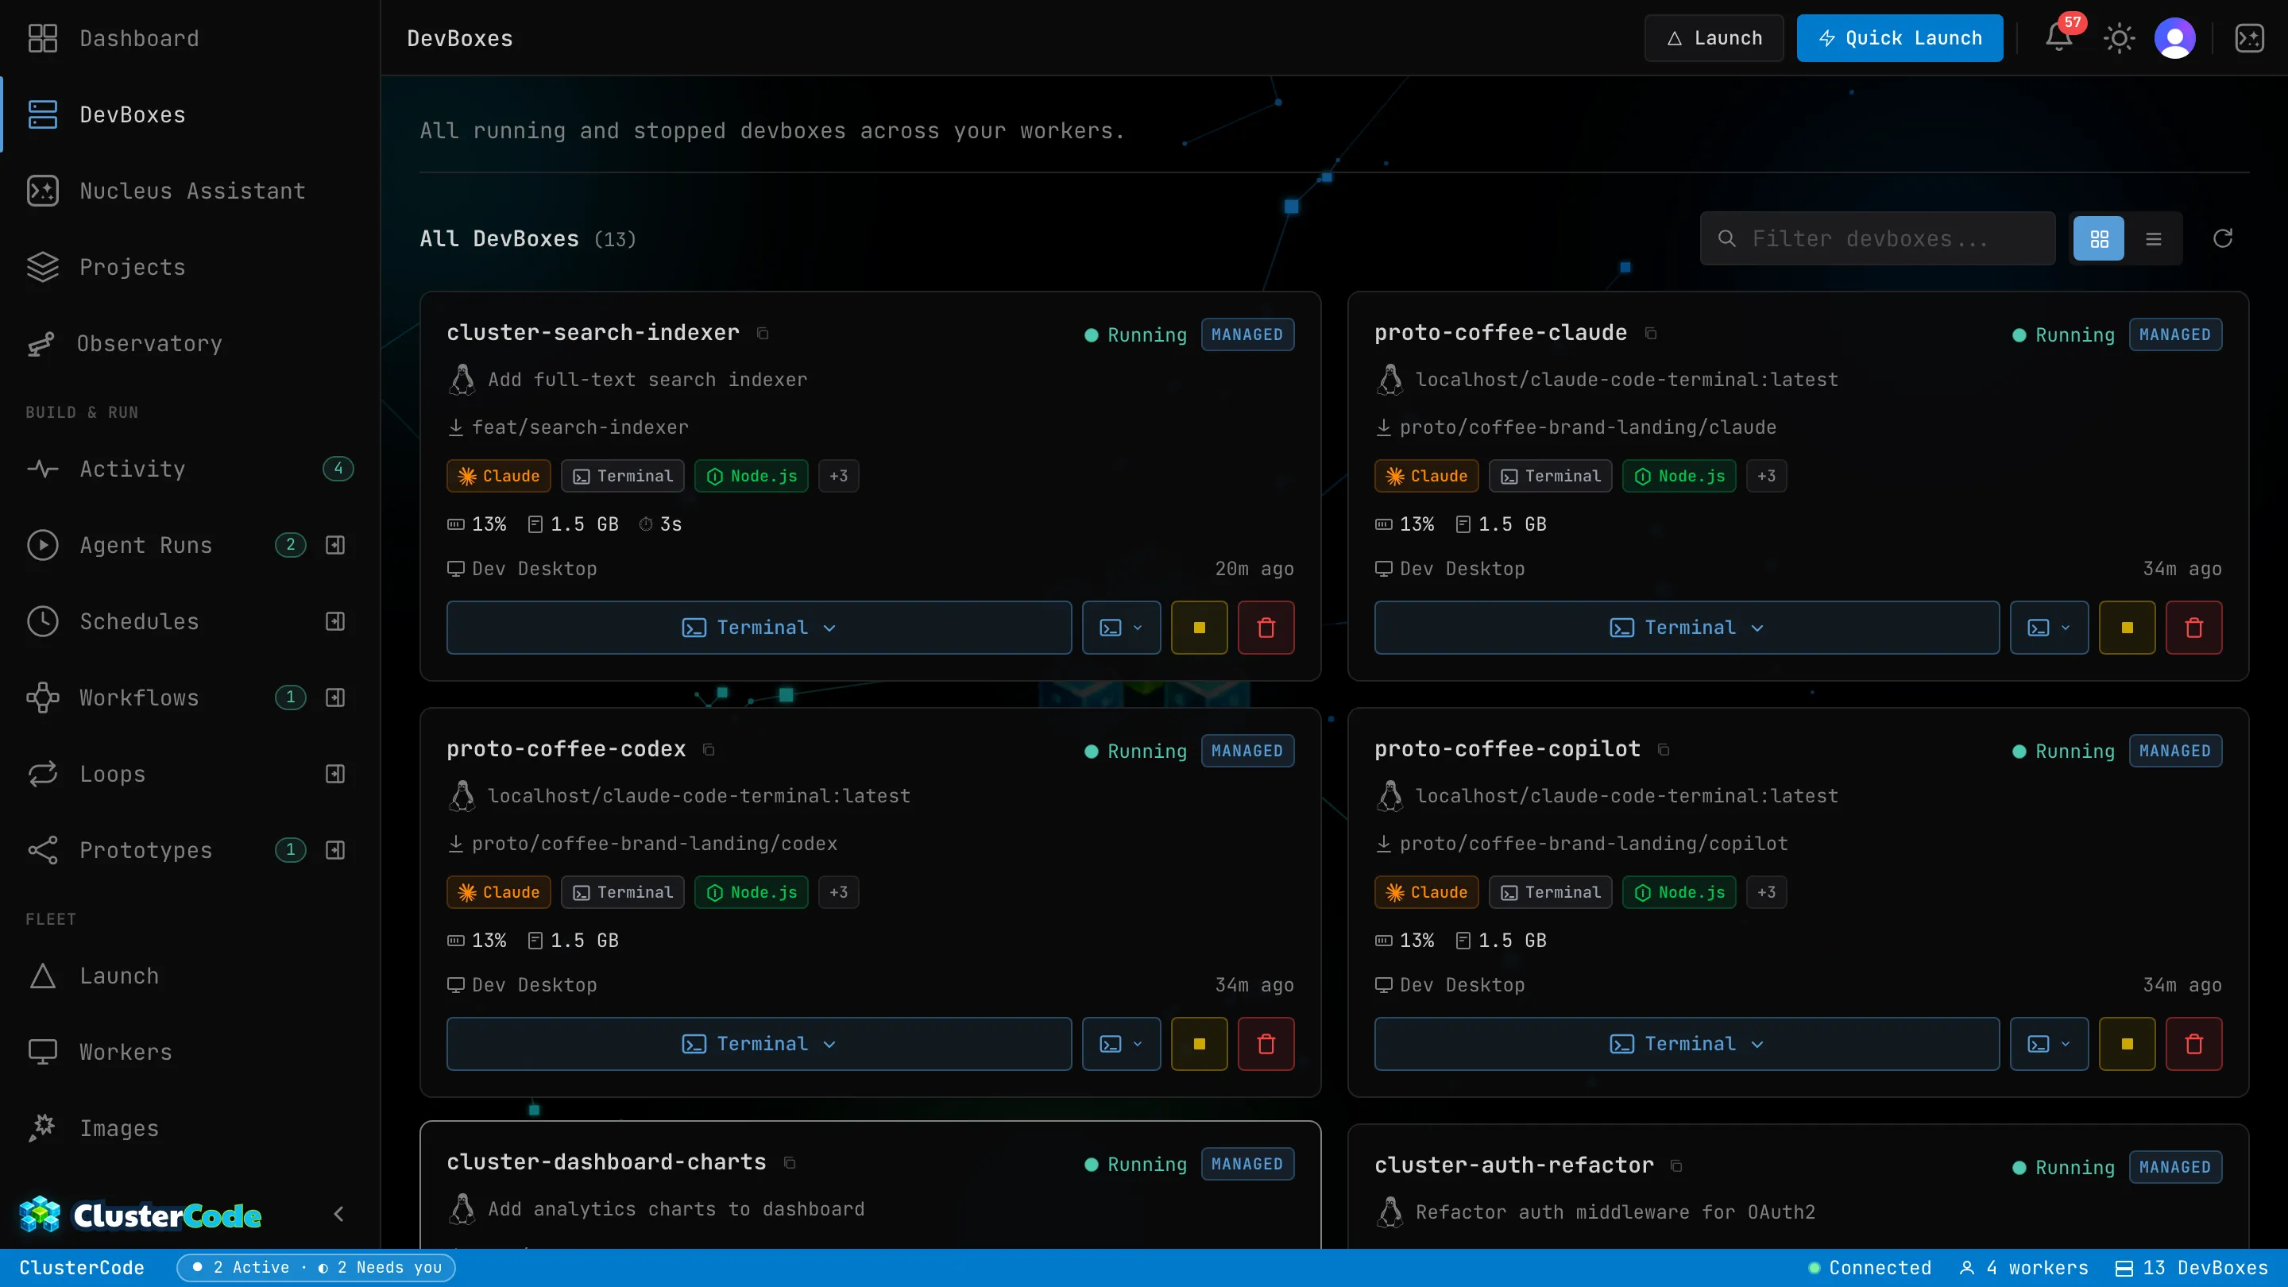2288x1287 pixels.
Task: Focus the Filter devboxes search field
Action: click(x=1877, y=238)
